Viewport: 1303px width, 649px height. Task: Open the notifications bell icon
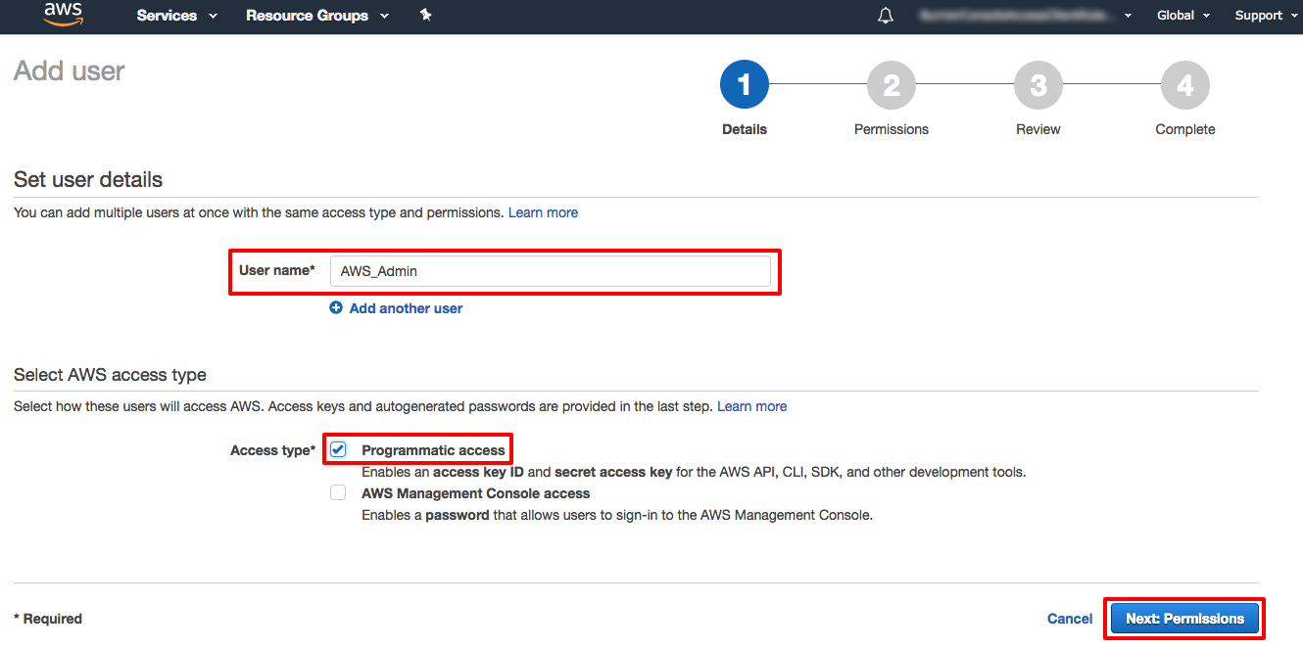click(x=886, y=16)
